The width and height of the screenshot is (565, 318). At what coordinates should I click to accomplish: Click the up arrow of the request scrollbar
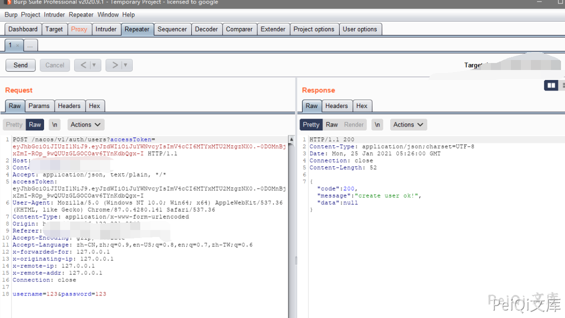(x=291, y=139)
